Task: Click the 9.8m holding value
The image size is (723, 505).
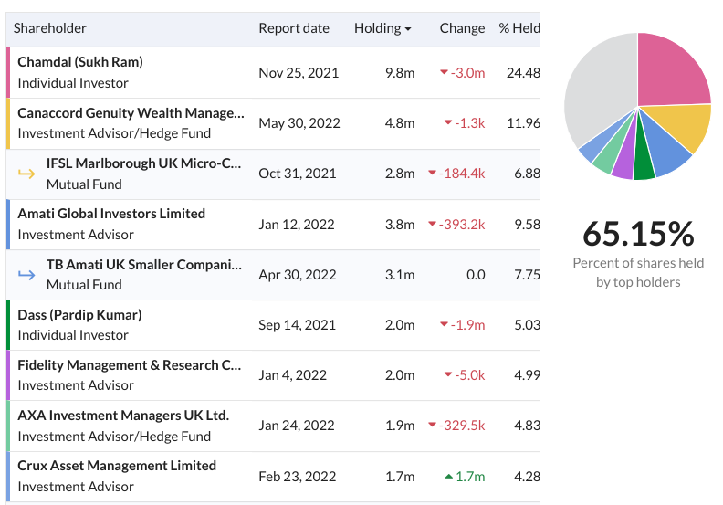Action: click(x=400, y=73)
